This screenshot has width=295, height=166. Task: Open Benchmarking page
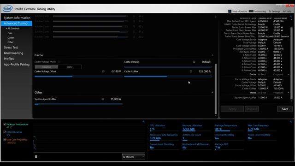pos(13,53)
